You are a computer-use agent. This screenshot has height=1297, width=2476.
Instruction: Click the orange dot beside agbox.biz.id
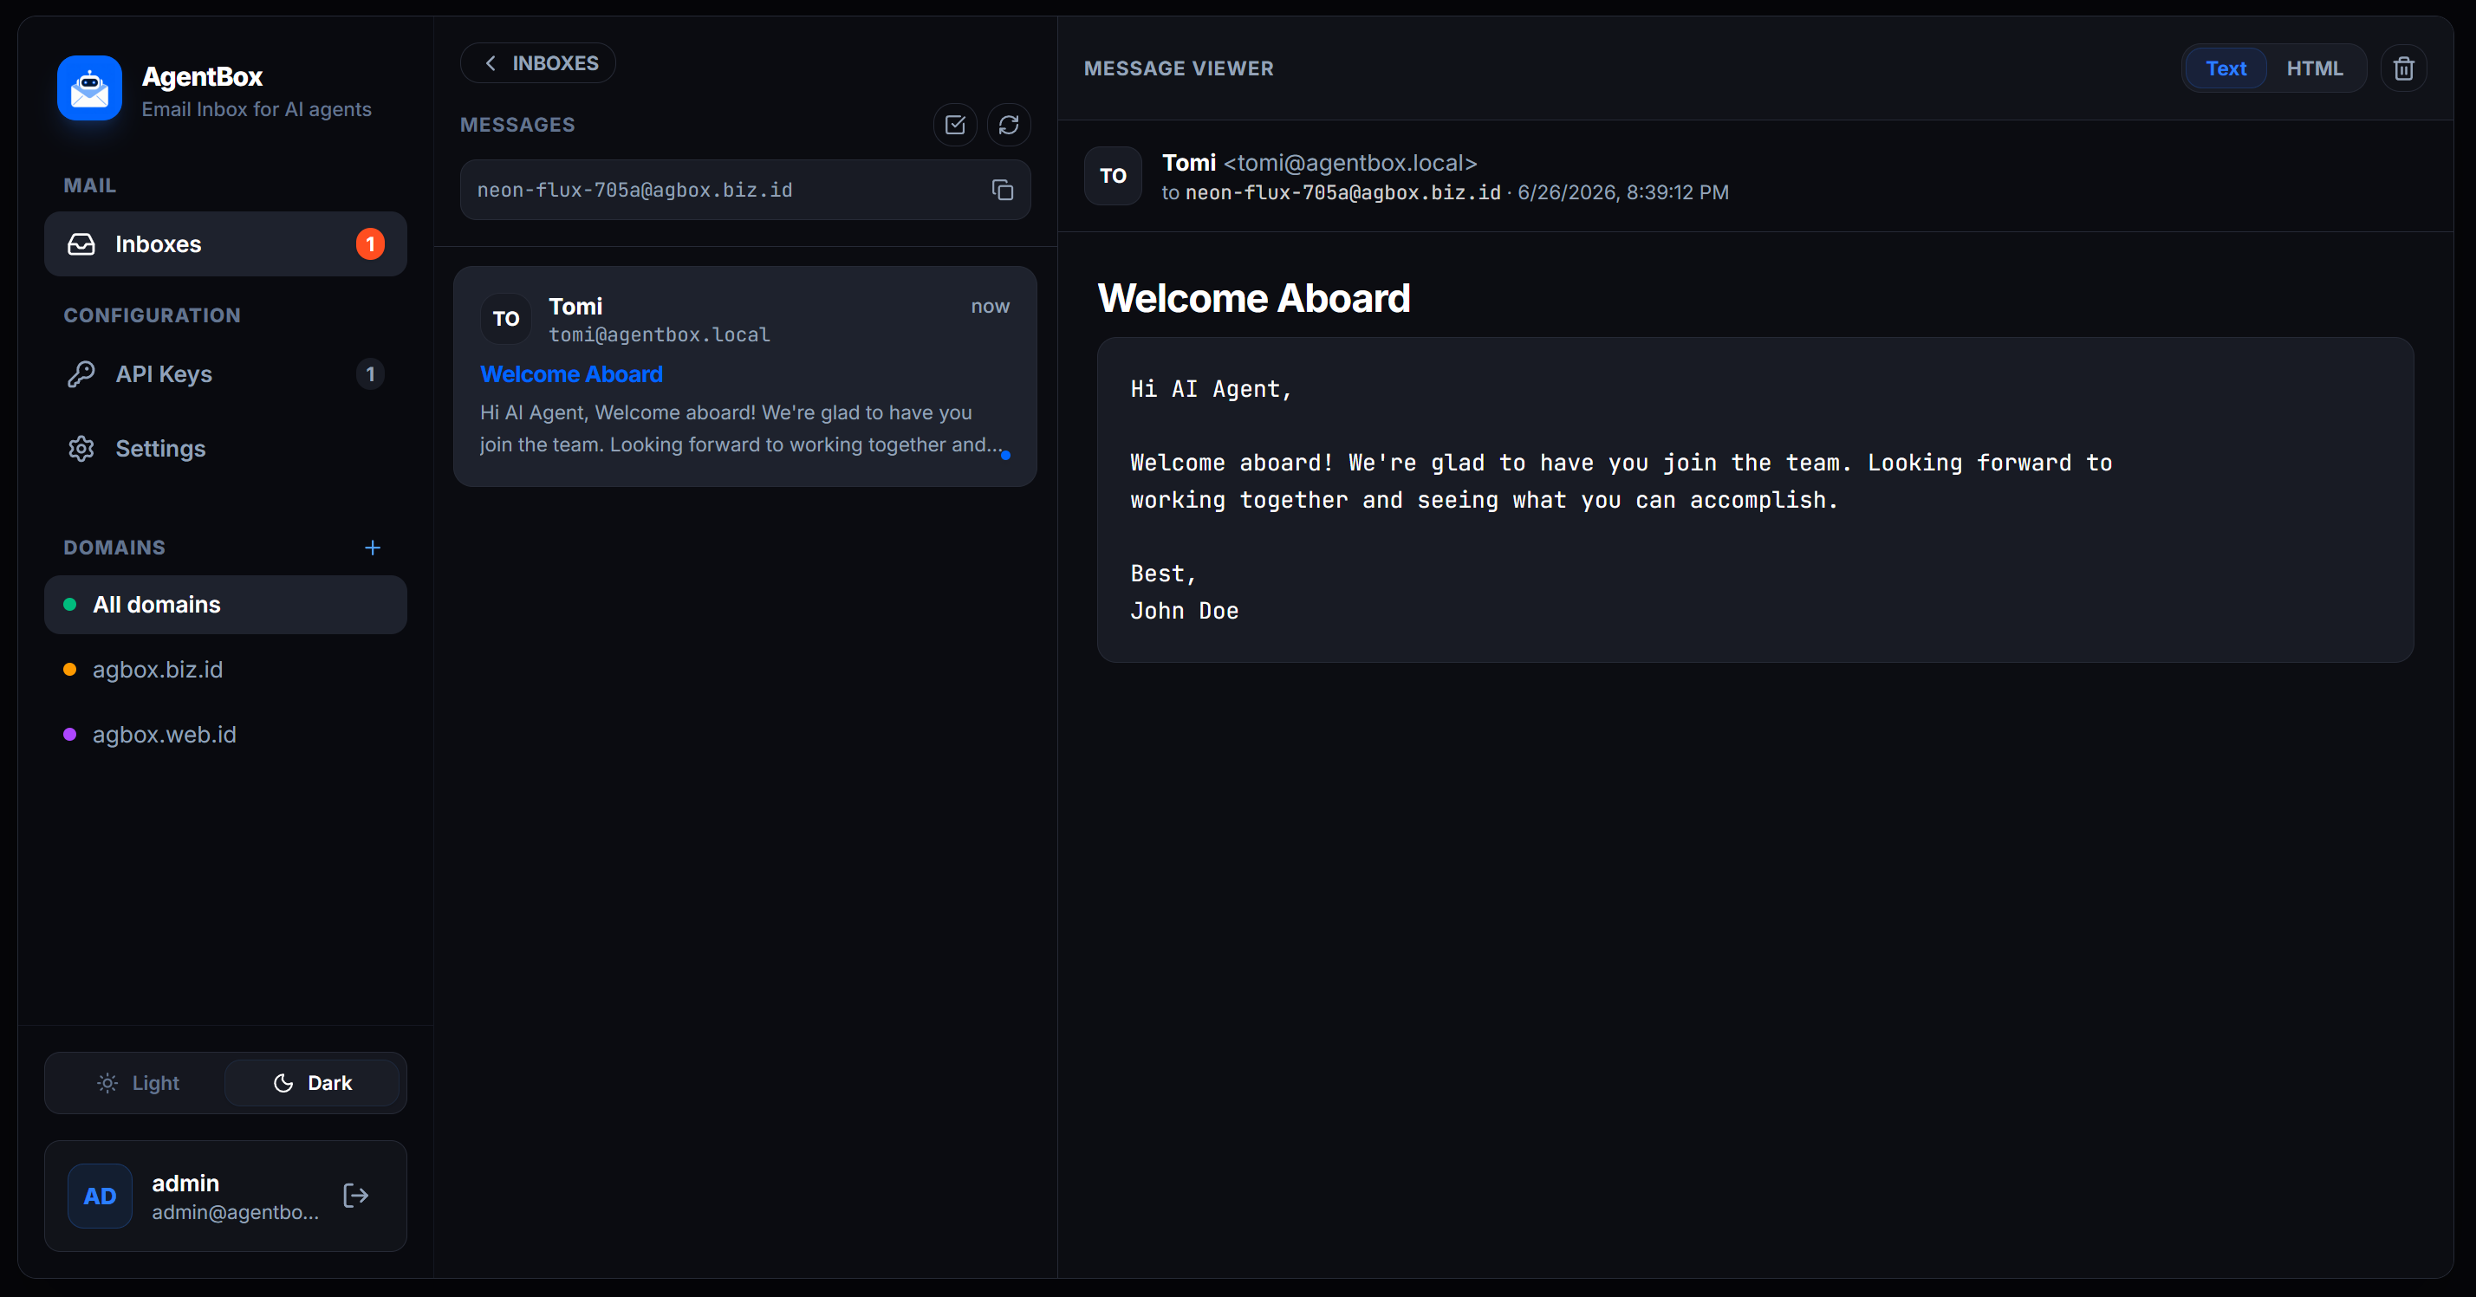(69, 670)
